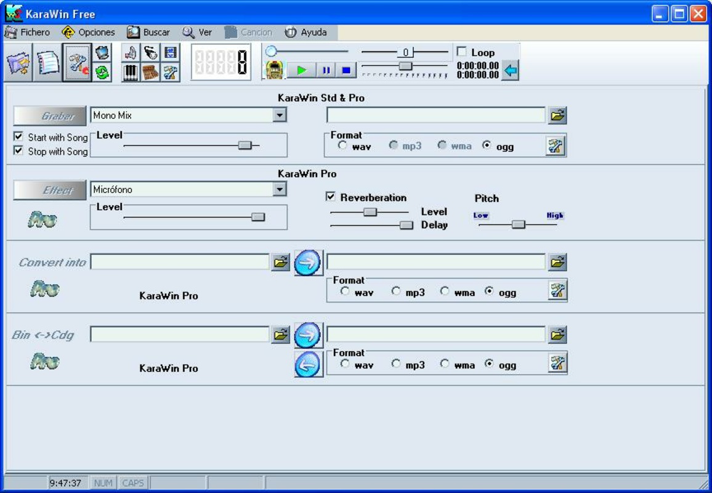The image size is (712, 493).
Task: Start playback with green play button
Action: click(x=302, y=70)
